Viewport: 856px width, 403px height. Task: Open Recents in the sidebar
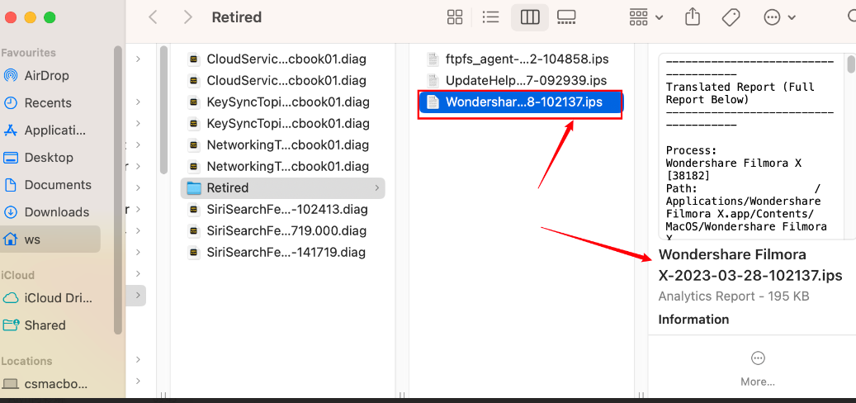[48, 103]
